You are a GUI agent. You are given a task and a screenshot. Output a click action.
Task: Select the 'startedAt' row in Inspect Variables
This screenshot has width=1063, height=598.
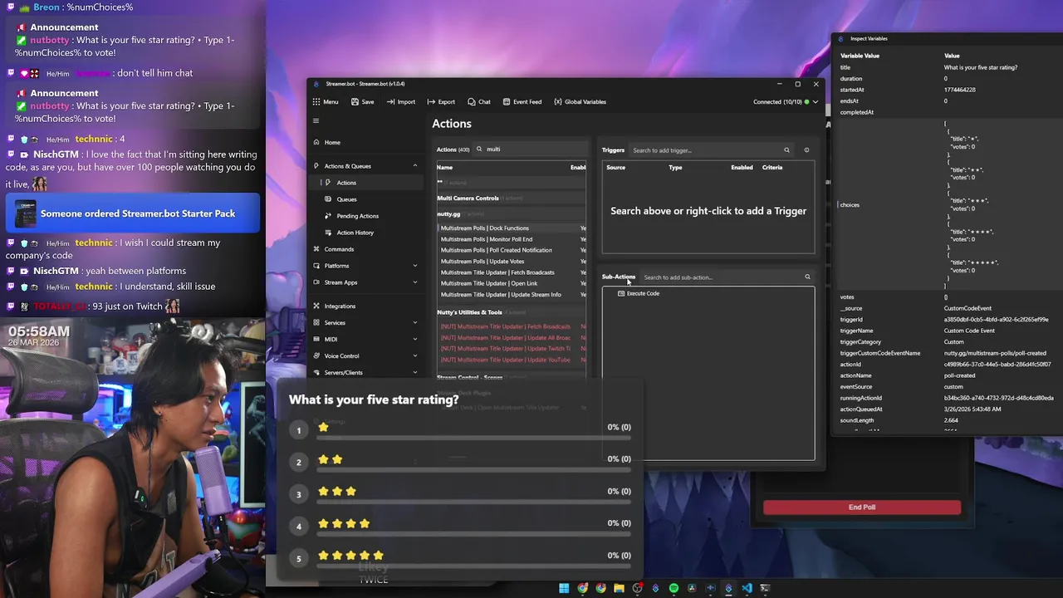coord(947,90)
